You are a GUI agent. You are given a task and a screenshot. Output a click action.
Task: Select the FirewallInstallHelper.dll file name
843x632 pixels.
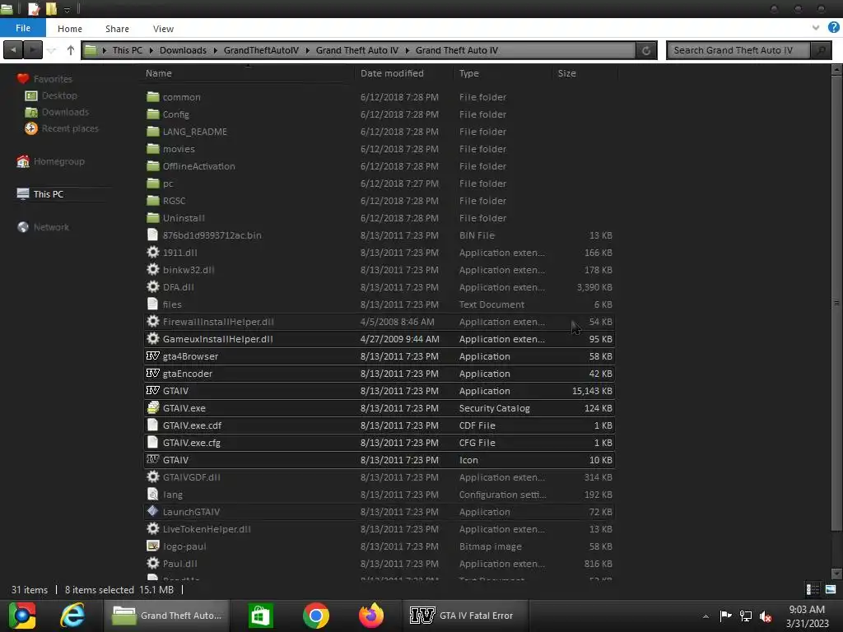click(x=218, y=322)
